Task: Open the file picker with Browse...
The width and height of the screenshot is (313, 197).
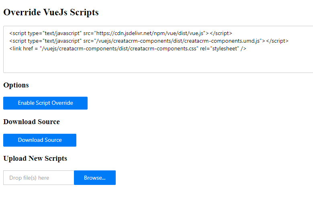Action: [x=95, y=178]
